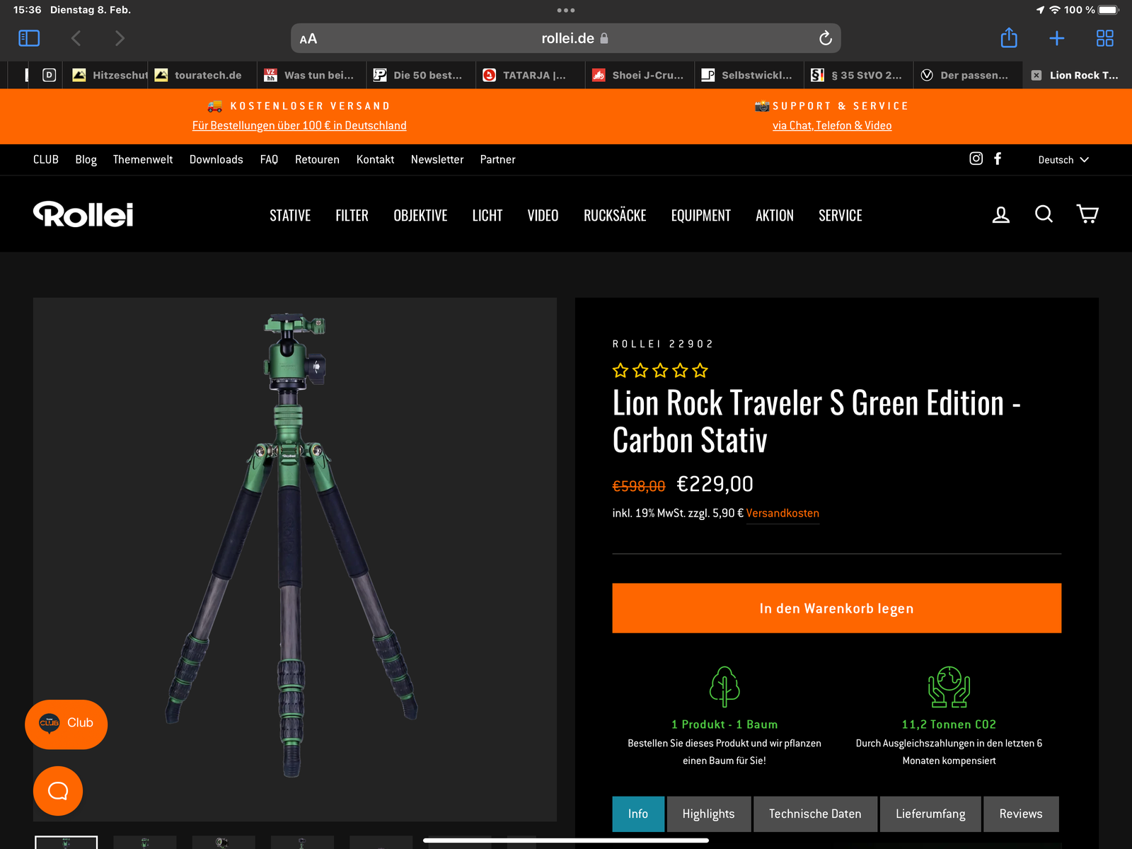1132x849 pixels.
Task: Open the AA reader view menu
Action: coord(308,39)
